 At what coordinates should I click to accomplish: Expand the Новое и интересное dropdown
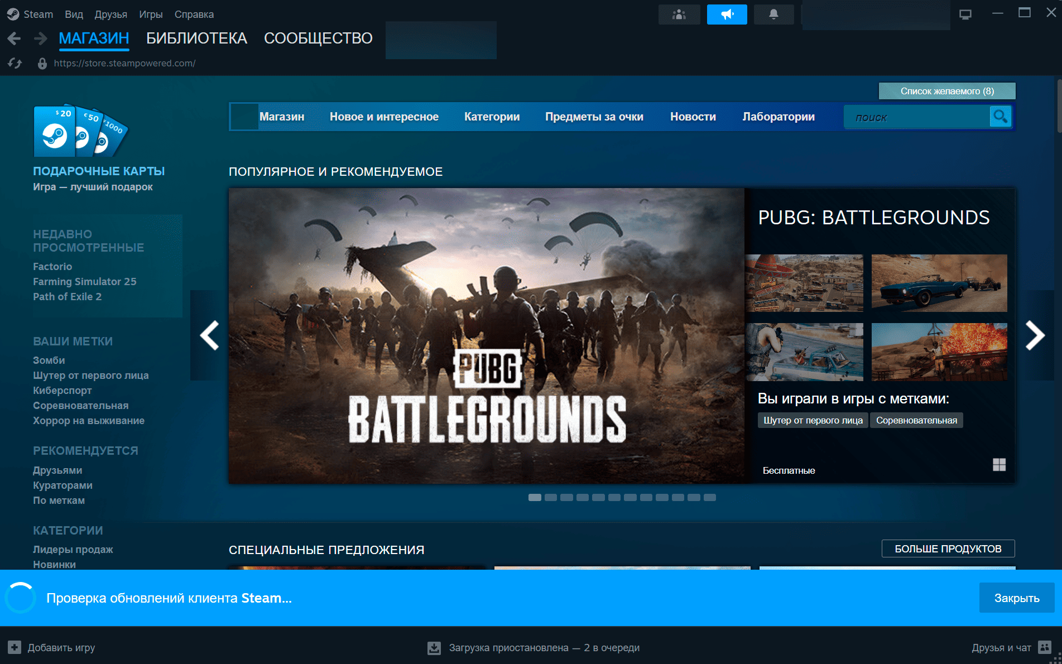tap(384, 117)
